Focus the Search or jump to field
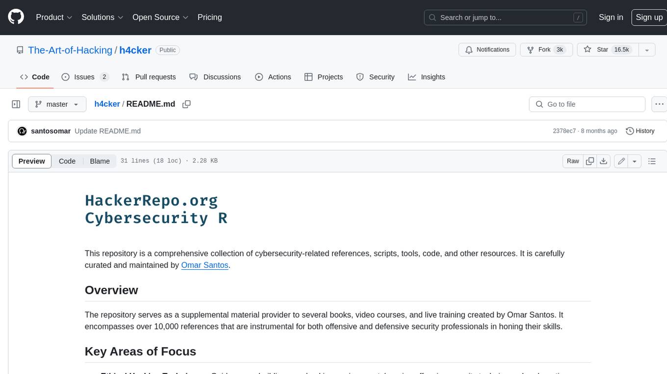667x374 pixels. pos(506,18)
